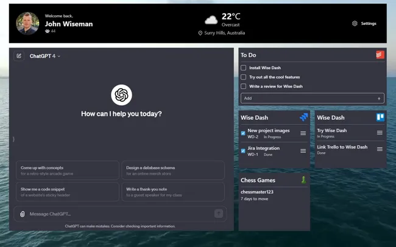The width and height of the screenshot is (396, 247).
Task: Open menu for Try Wise Dash card
Action: coord(380,133)
